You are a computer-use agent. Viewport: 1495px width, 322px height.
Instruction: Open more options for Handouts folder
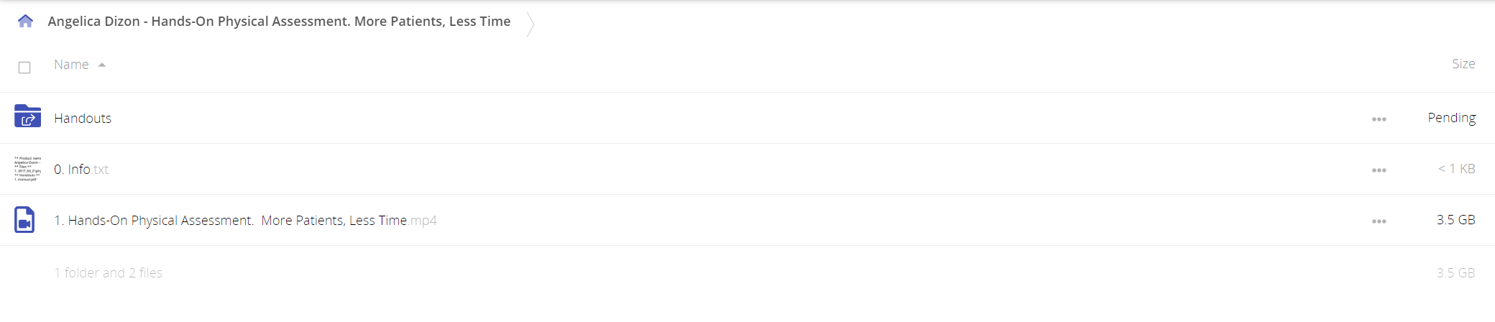click(1379, 119)
